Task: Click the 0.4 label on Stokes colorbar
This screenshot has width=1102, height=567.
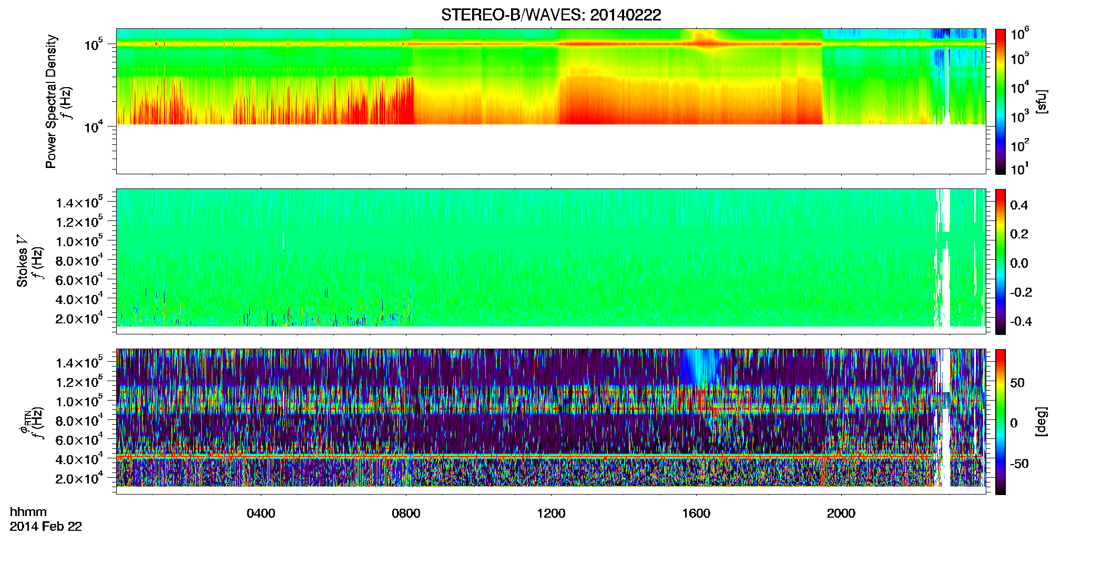Action: pyautogui.click(x=1019, y=205)
